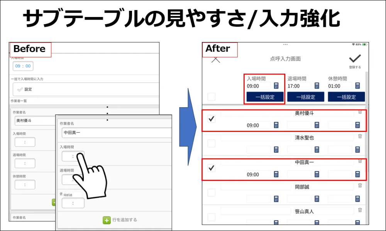This screenshot has height=231, width=386.
Task: Click the header 休憩時間 01:00 input
Action: (x=340, y=86)
